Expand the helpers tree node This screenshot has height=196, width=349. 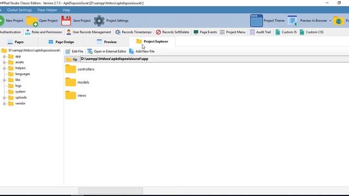(x=4, y=68)
